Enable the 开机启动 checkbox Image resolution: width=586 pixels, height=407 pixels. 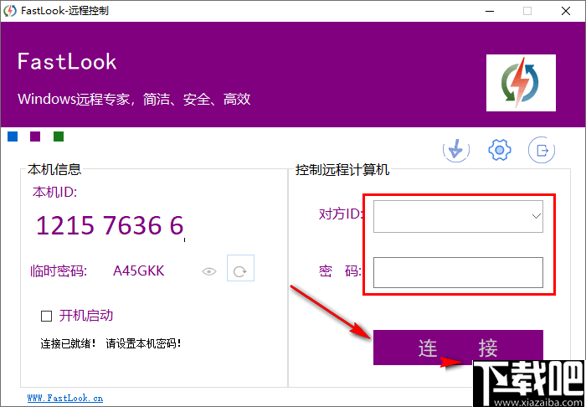[x=46, y=317]
